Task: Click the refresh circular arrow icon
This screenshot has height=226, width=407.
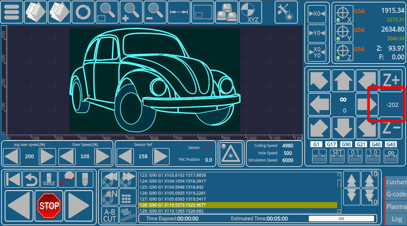Action: tap(83, 12)
